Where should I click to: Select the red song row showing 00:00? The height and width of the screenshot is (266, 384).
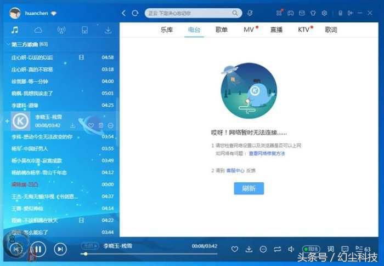pos(61,184)
